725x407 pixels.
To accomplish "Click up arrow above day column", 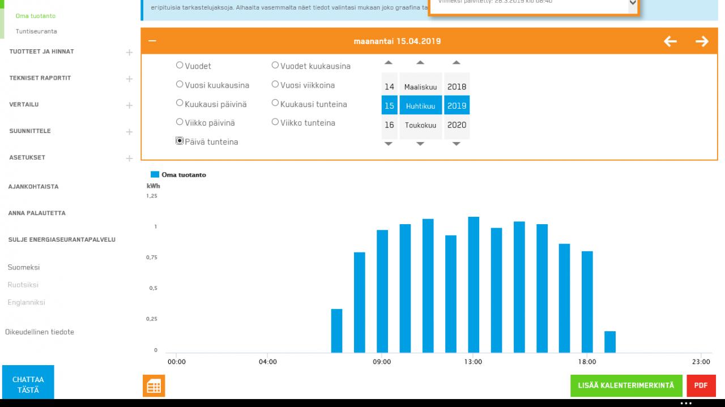I will 389,63.
